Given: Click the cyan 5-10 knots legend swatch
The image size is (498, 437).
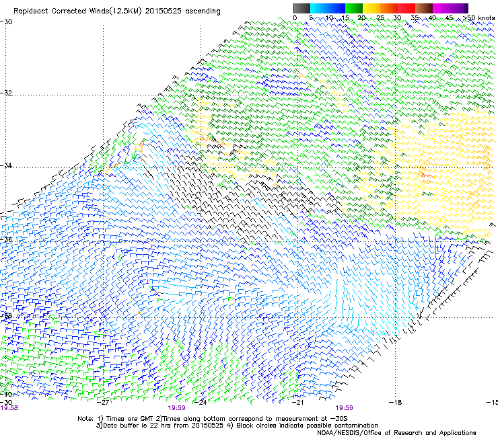Looking at the screenshot, I should pyautogui.click(x=319, y=8).
